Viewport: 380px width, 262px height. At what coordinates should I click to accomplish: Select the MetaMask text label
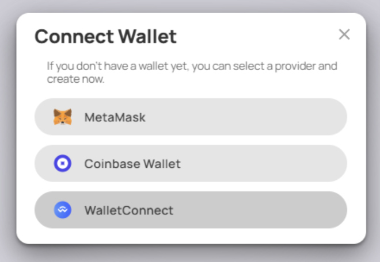(x=115, y=117)
